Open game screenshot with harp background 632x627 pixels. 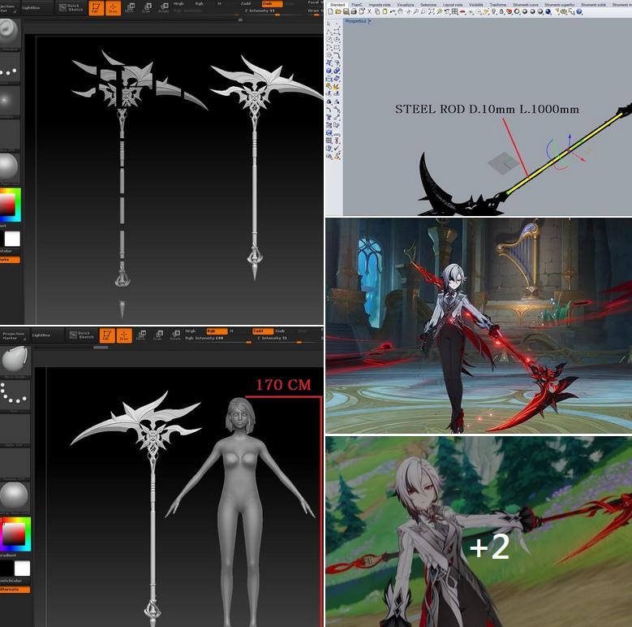point(479,326)
